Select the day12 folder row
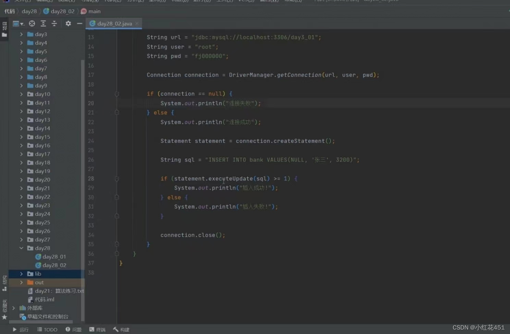The image size is (510, 334). point(46,111)
